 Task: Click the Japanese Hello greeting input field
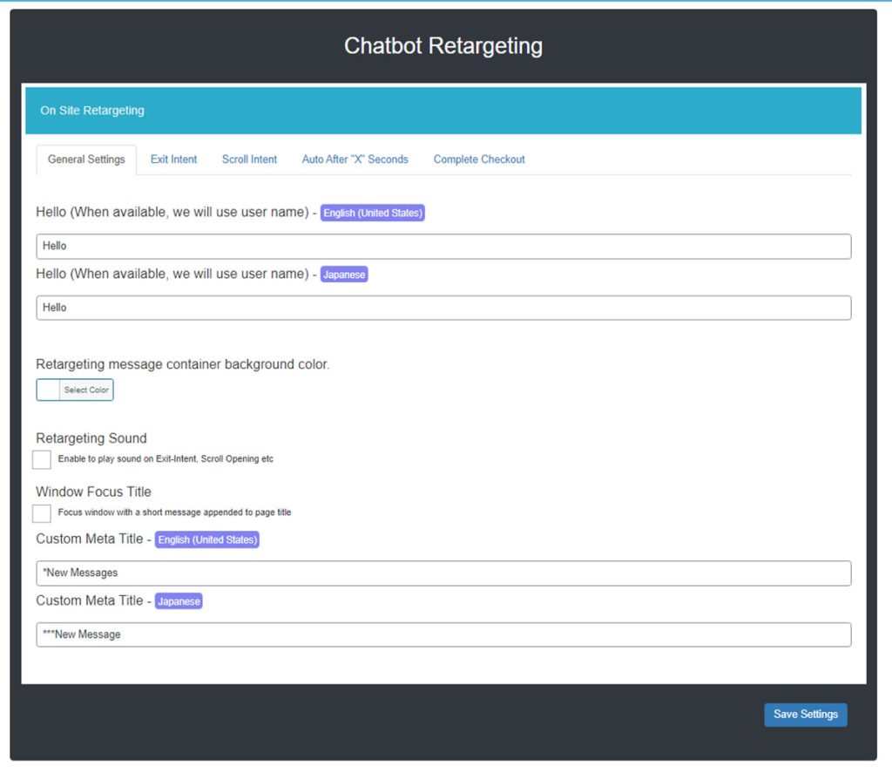(443, 307)
